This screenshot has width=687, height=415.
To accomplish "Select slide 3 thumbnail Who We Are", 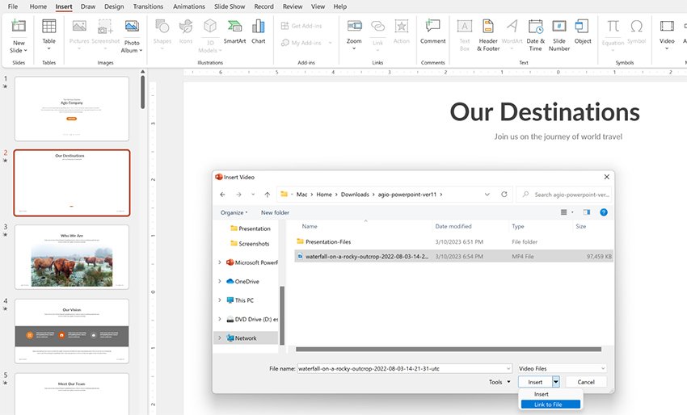I will [72, 257].
